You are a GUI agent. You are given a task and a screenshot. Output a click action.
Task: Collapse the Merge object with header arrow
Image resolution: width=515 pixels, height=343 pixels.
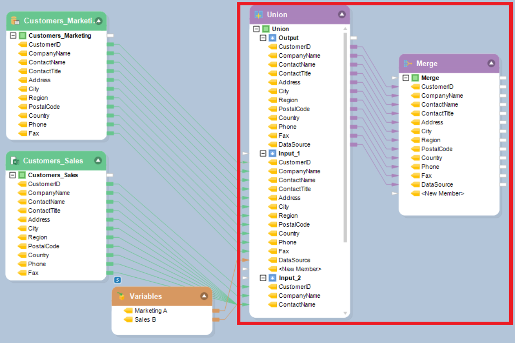[x=491, y=64]
